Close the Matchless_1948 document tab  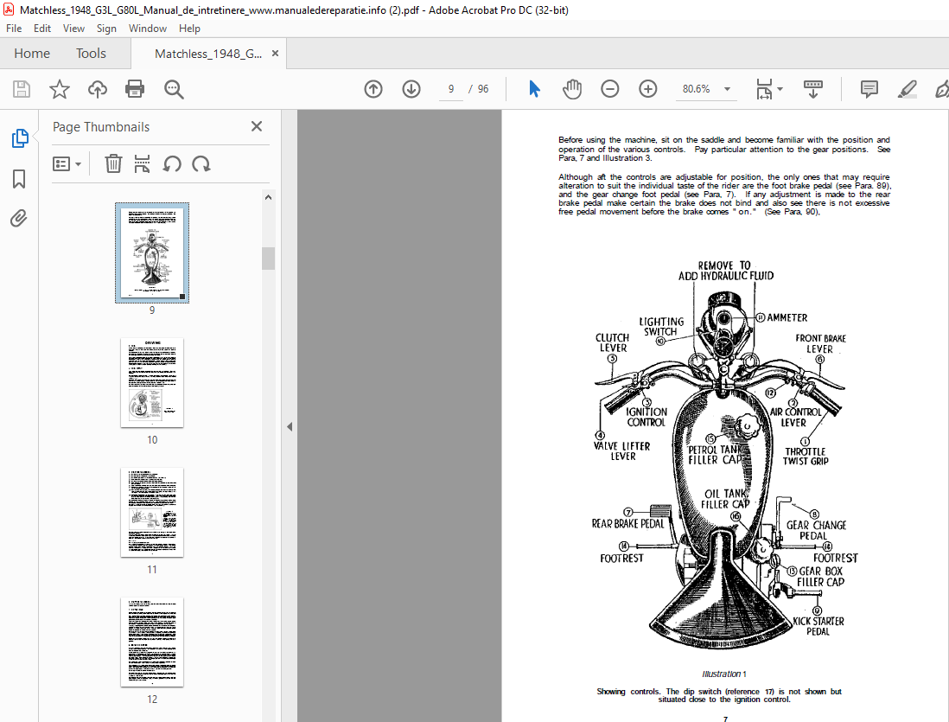point(276,54)
